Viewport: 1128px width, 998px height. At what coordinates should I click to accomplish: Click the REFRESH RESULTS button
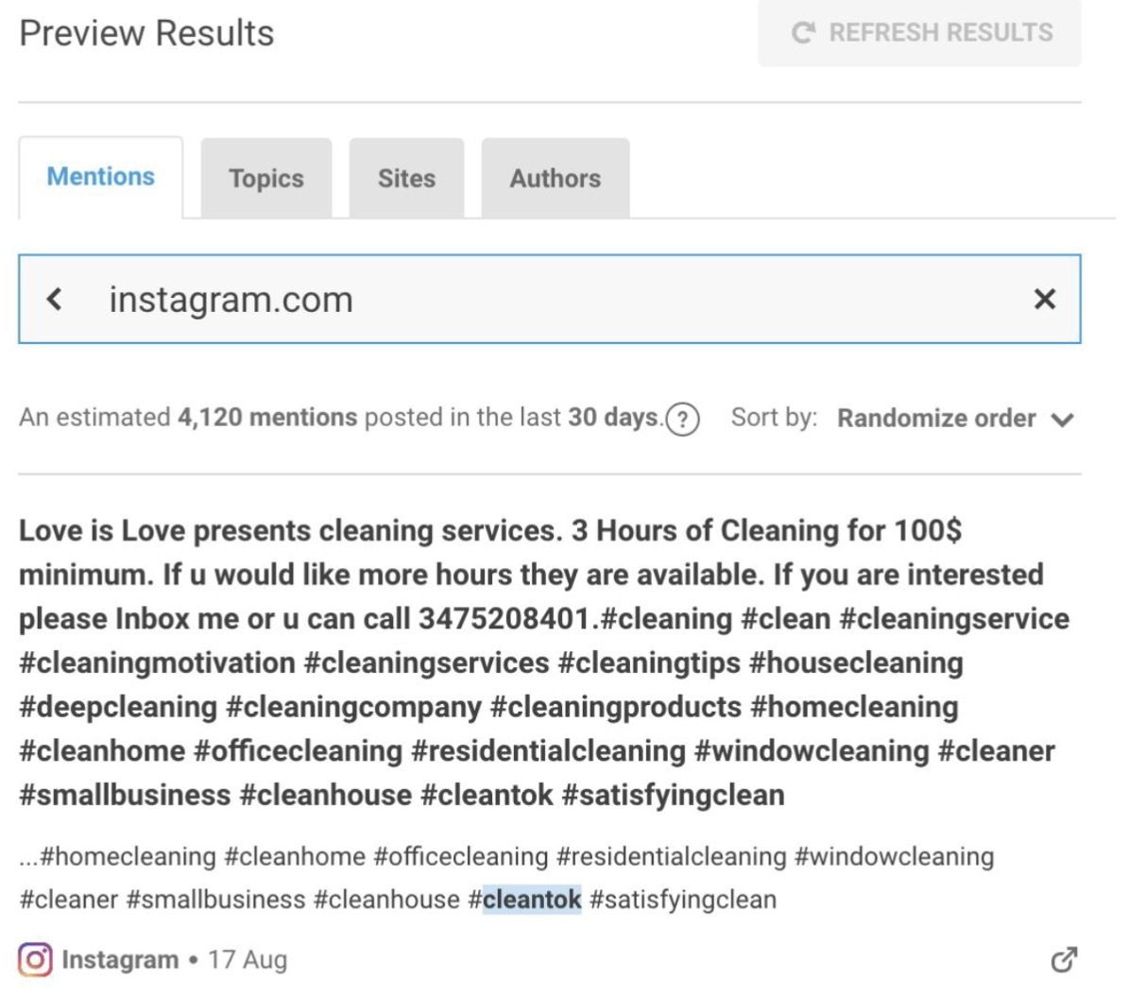919,33
